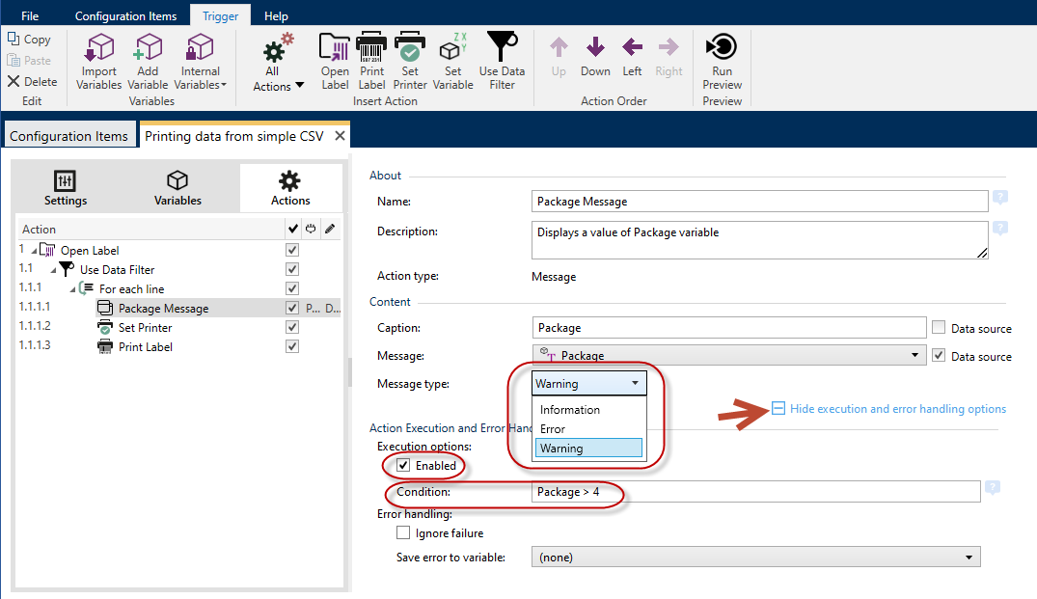1037x599 pixels.
Task: Open the Save error to variable dropdown
Action: 755,558
